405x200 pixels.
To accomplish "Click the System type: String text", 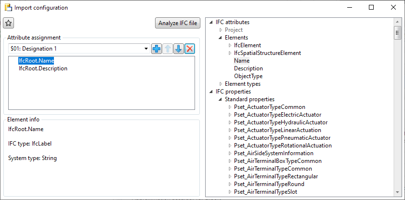I will coord(33,158).
